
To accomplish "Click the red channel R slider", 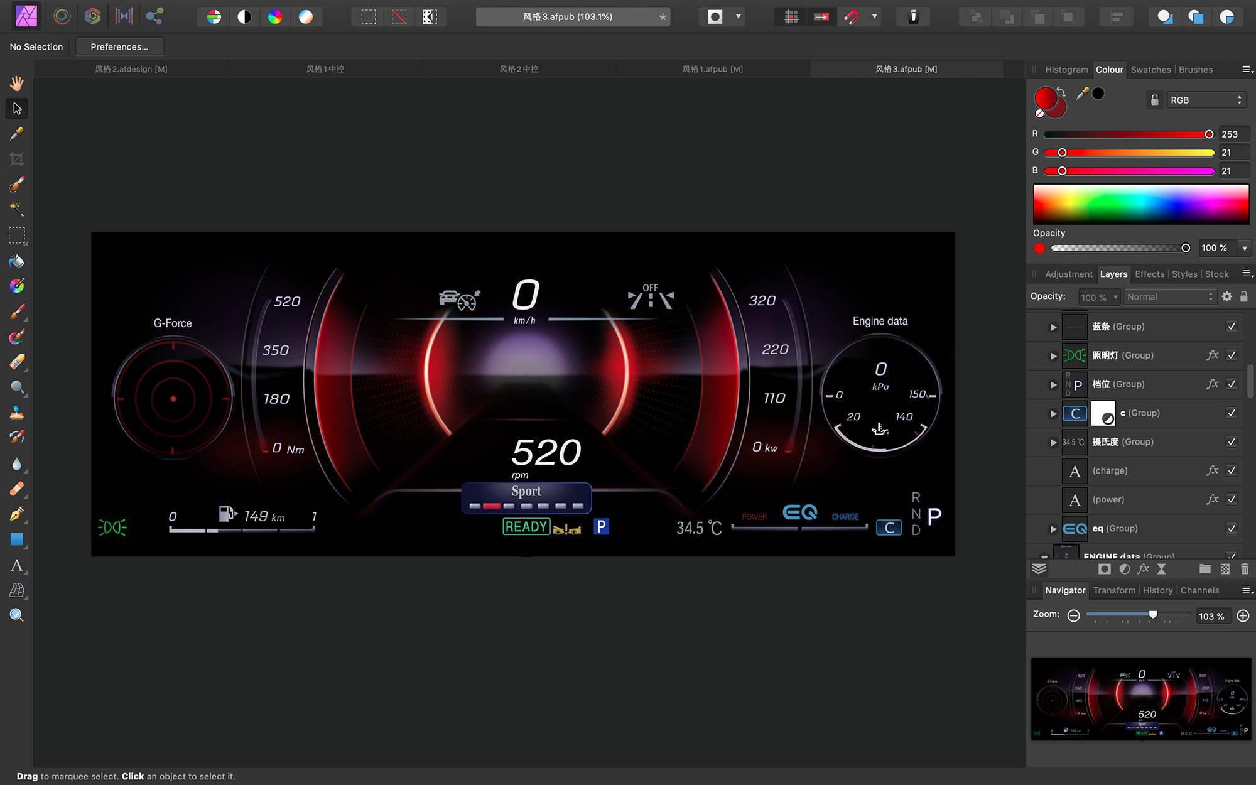I will tap(1129, 134).
